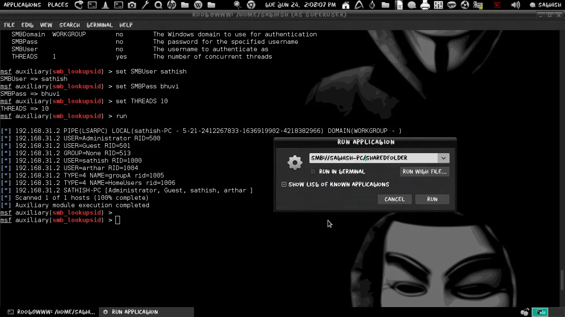This screenshot has width=565, height=317.
Task: Open the Terminal menu in menubar
Action: 100,25
